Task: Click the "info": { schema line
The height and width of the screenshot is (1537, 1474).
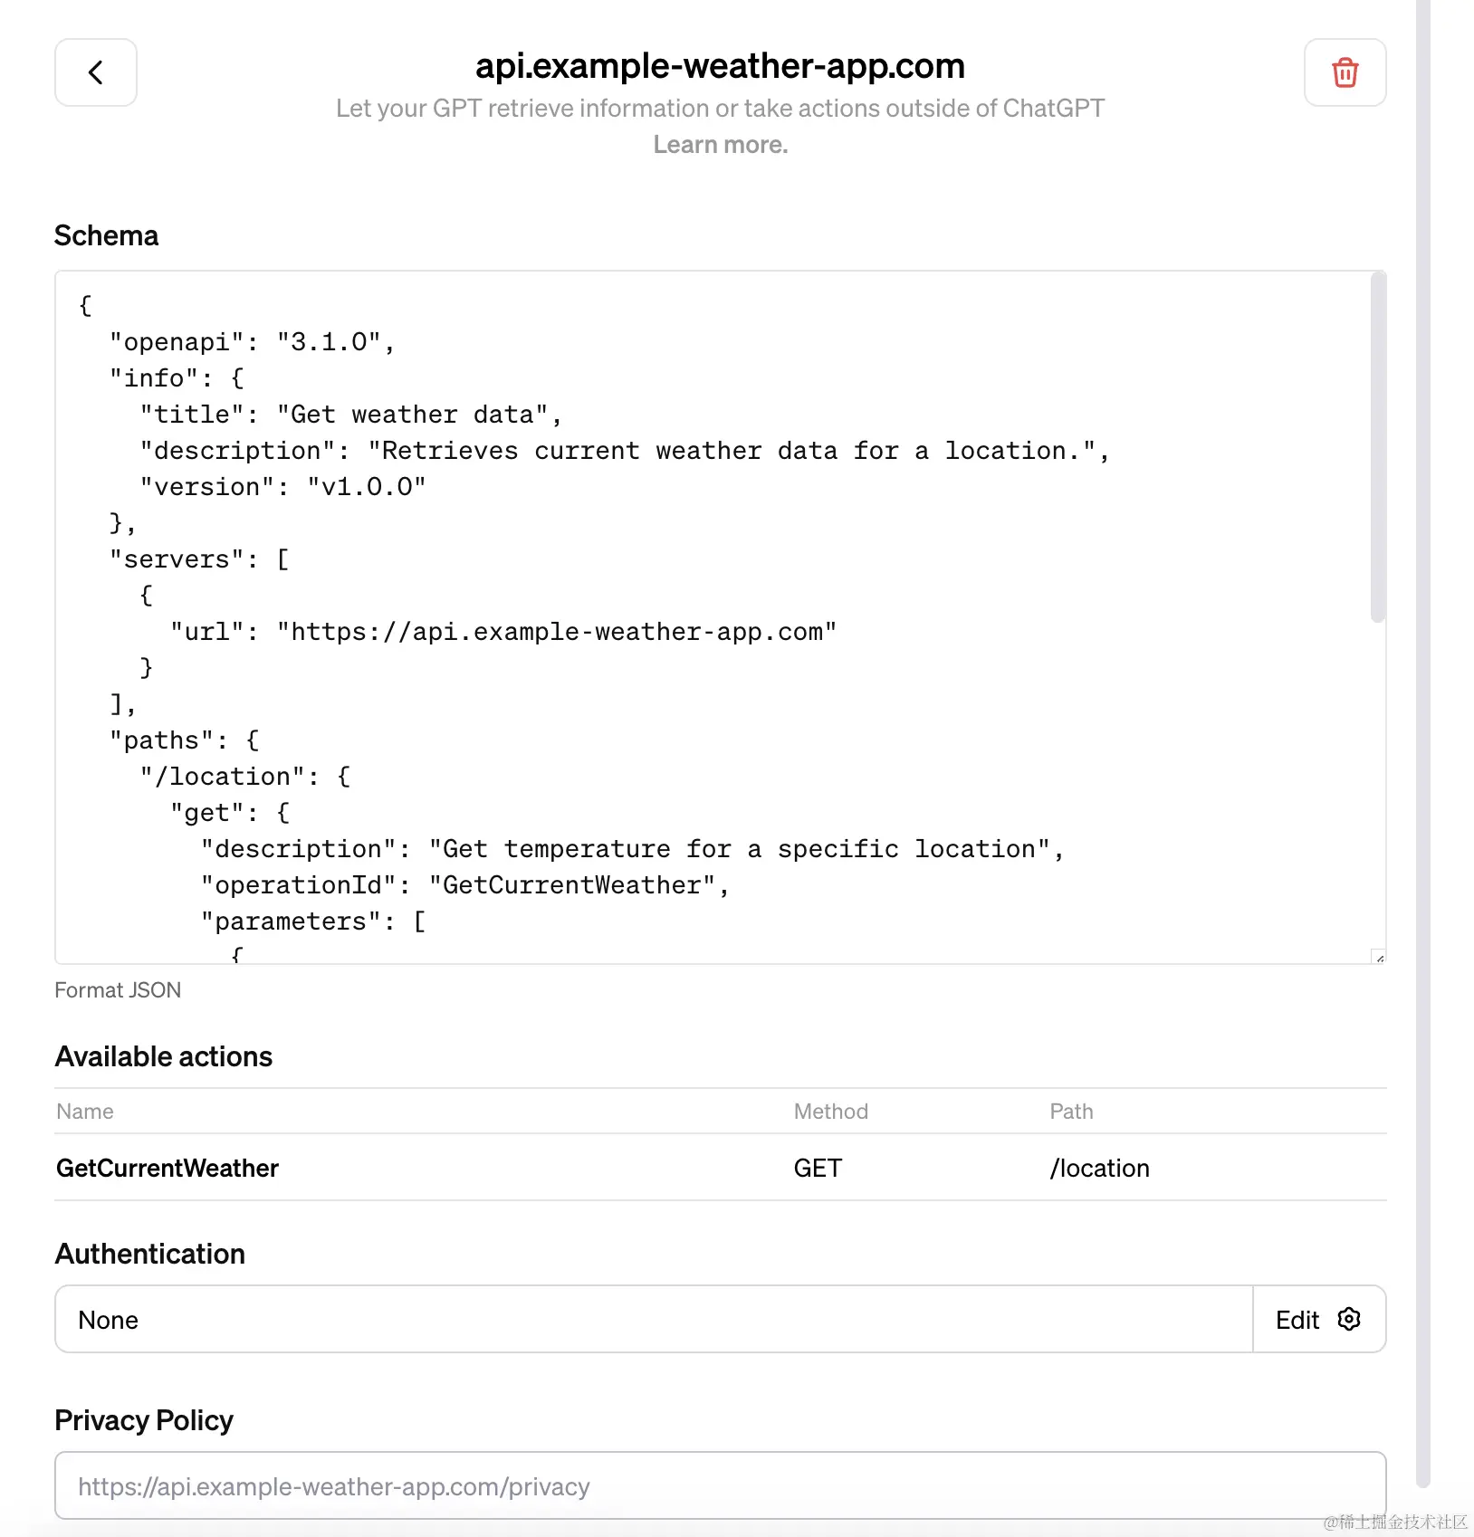Action: coord(177,378)
